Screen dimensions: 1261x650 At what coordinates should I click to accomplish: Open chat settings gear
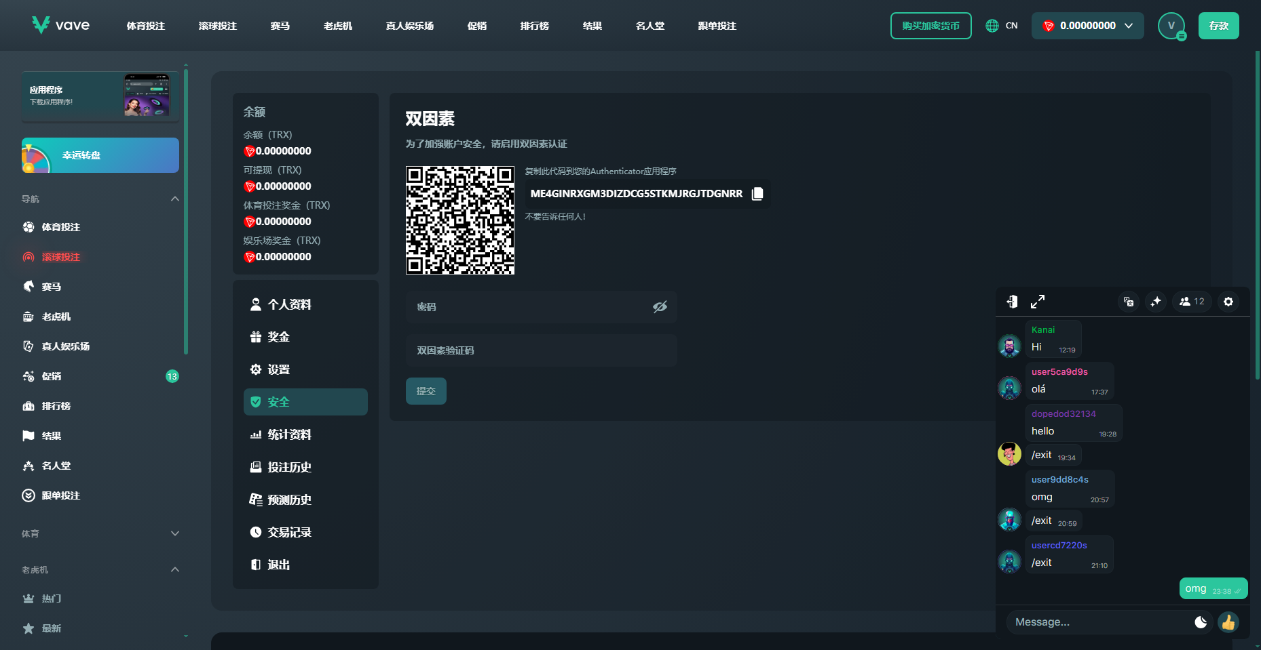coord(1228,302)
